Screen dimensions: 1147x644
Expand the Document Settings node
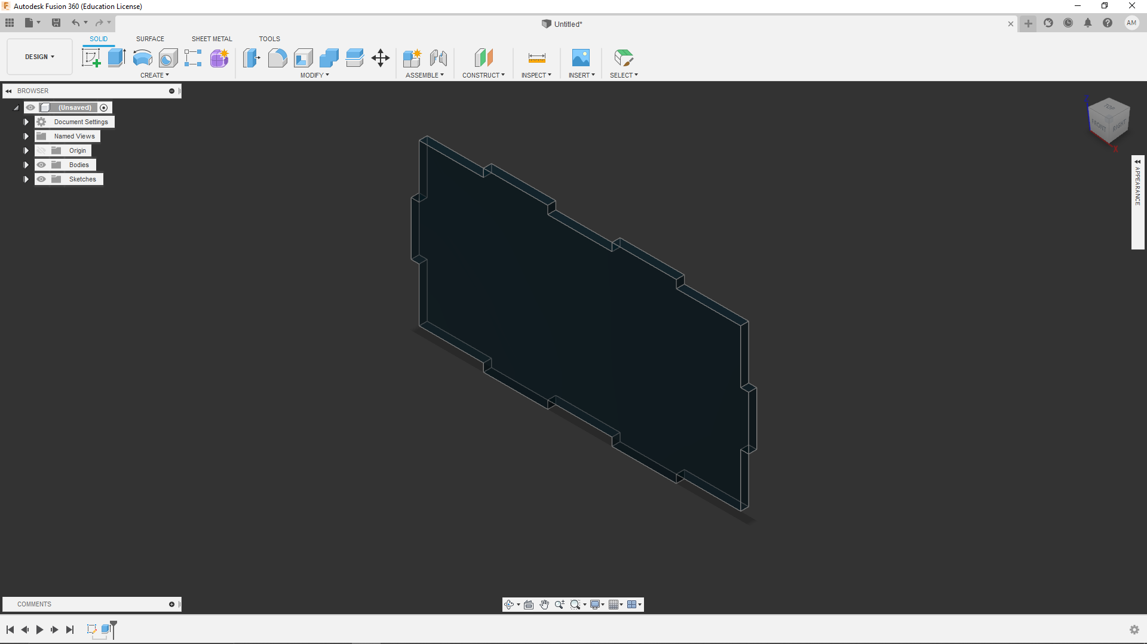pyautogui.click(x=26, y=122)
